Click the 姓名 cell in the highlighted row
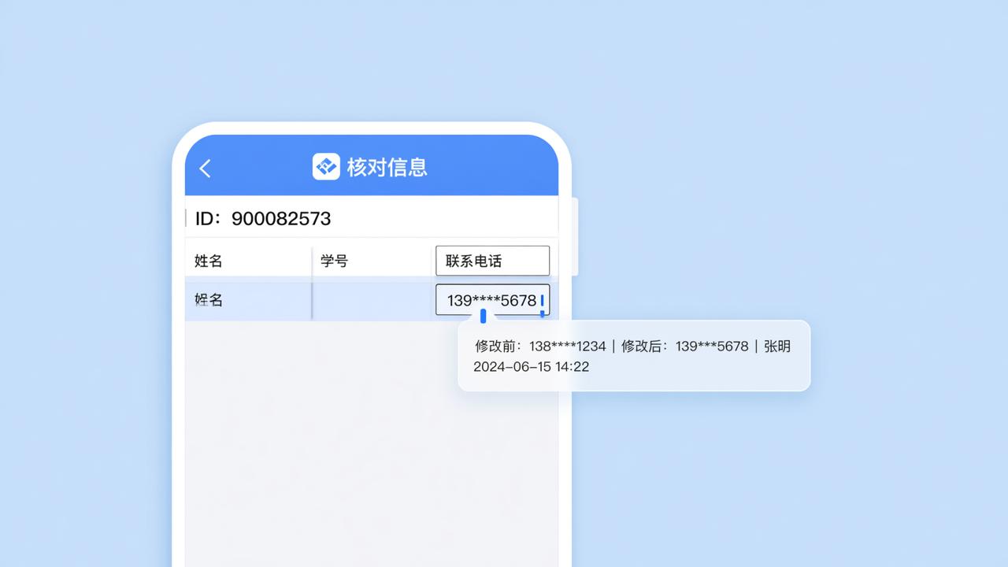 click(x=209, y=300)
